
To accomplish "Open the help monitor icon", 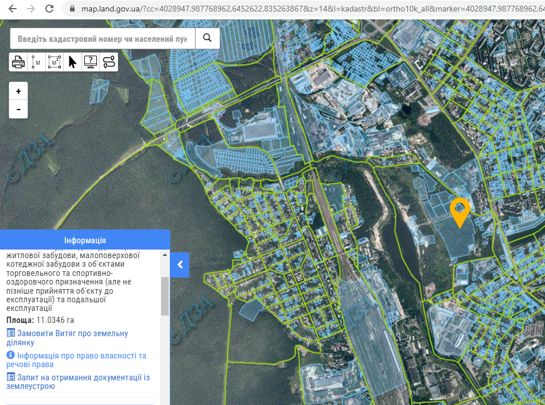I will coord(91,62).
